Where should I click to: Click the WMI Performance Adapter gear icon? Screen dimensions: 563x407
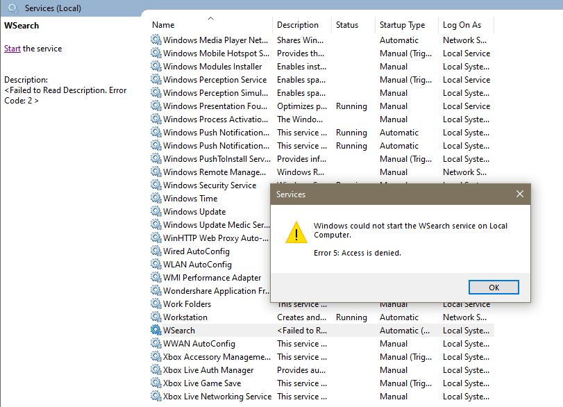pos(156,277)
